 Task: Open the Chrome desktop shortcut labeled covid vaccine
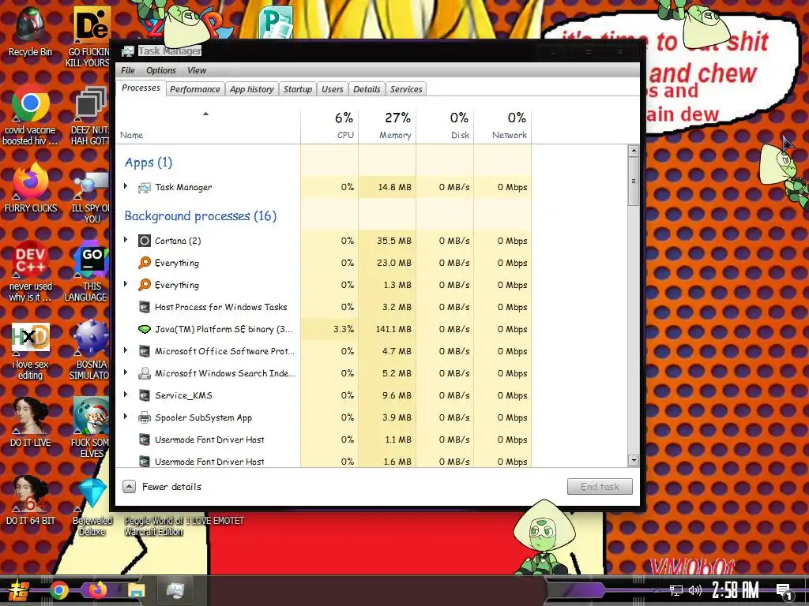click(30, 114)
